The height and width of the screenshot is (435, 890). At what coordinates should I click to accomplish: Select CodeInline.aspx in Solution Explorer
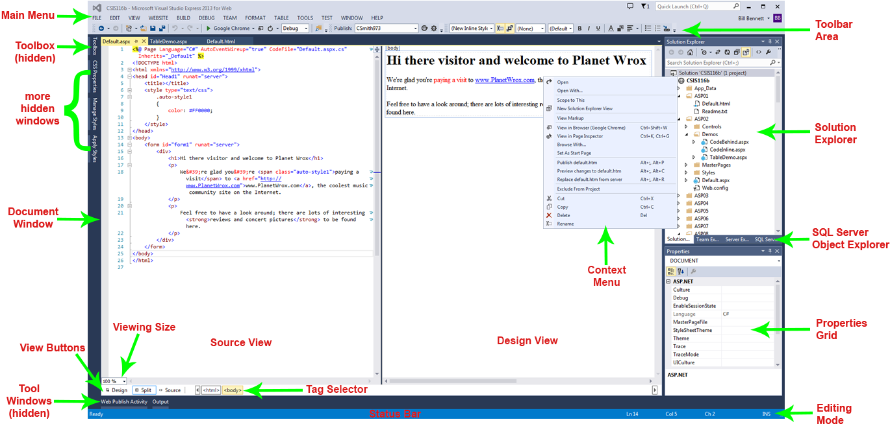pyautogui.click(x=727, y=149)
